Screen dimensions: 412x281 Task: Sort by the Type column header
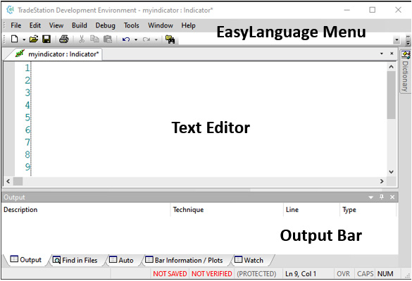368,210
